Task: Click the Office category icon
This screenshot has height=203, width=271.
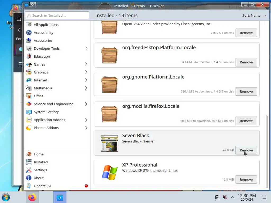Action: pos(29,96)
